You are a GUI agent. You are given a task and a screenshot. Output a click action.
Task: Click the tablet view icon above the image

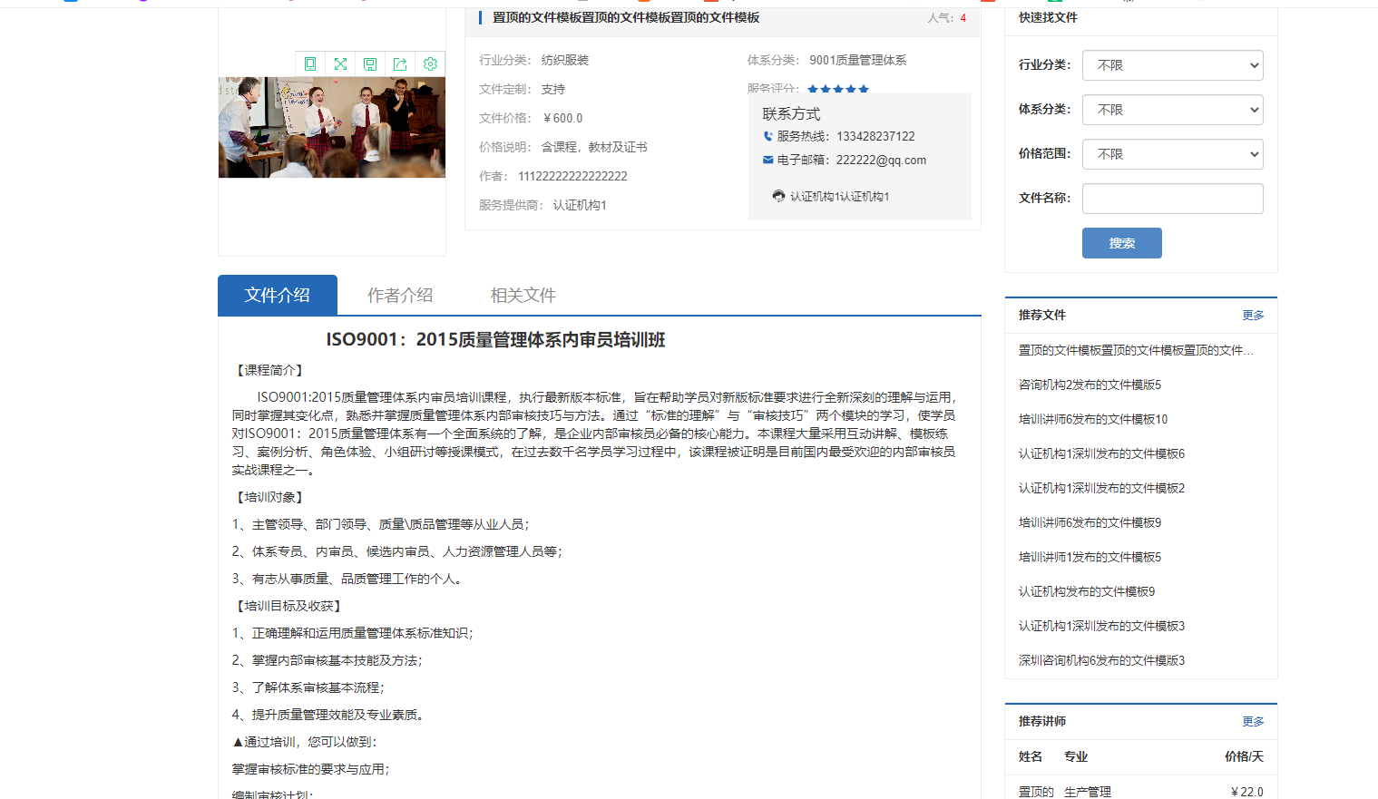tap(310, 64)
